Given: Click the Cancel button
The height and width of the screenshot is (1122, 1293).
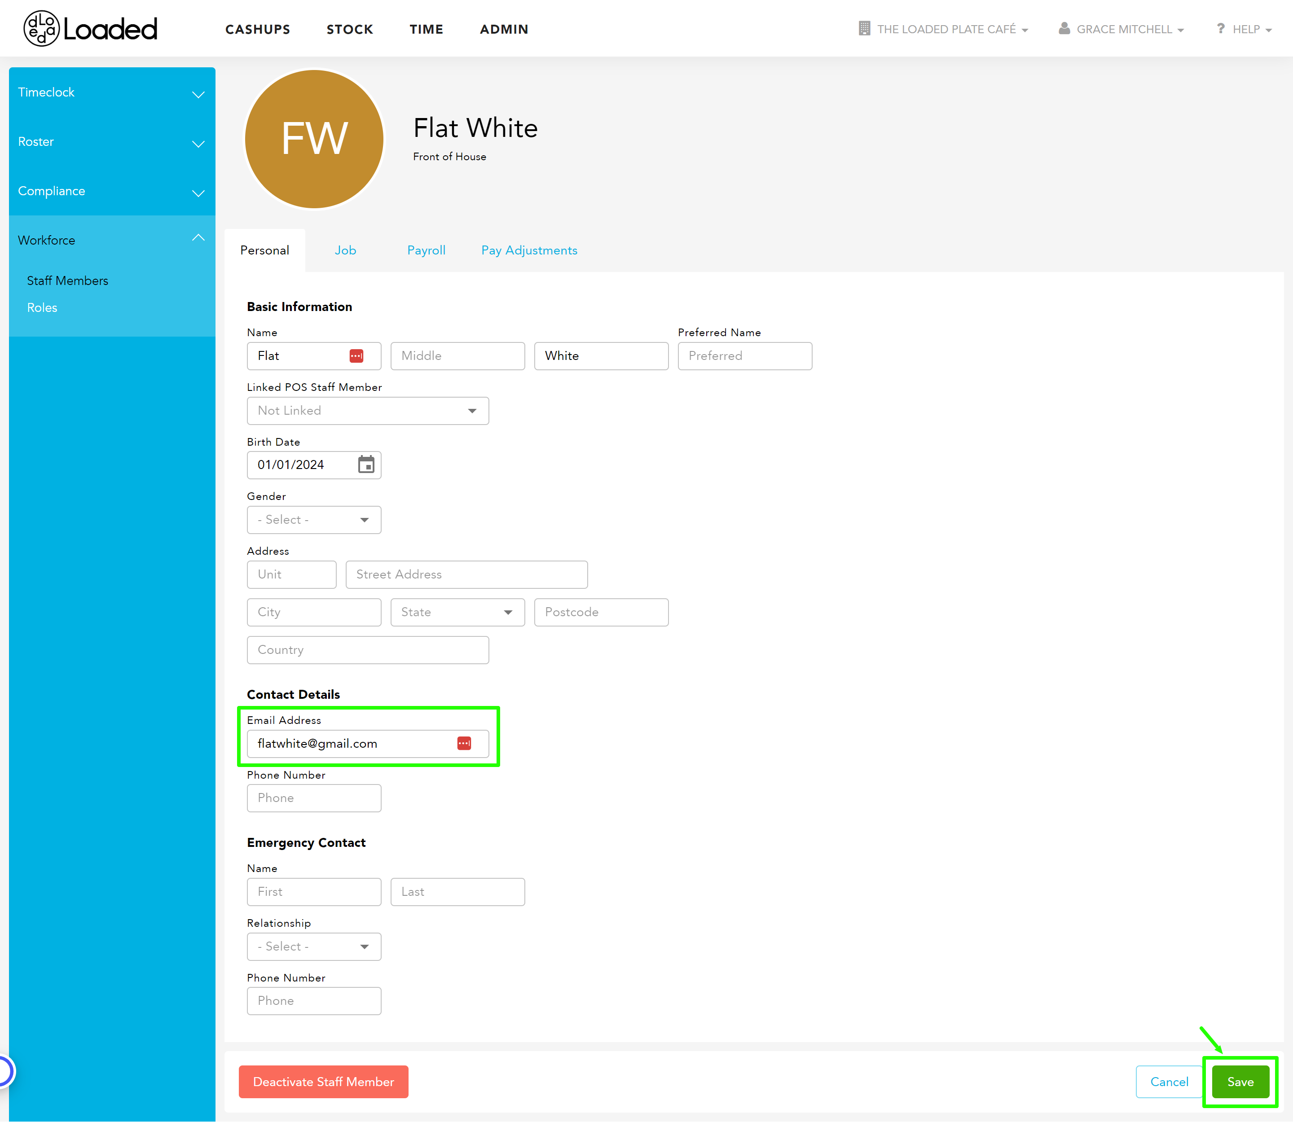Looking at the screenshot, I should [1169, 1082].
